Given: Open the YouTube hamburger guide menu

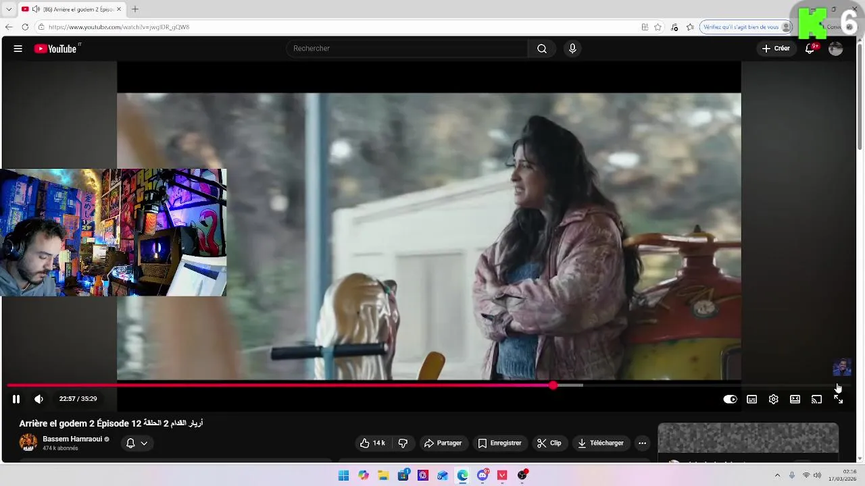Looking at the screenshot, I should point(18,49).
